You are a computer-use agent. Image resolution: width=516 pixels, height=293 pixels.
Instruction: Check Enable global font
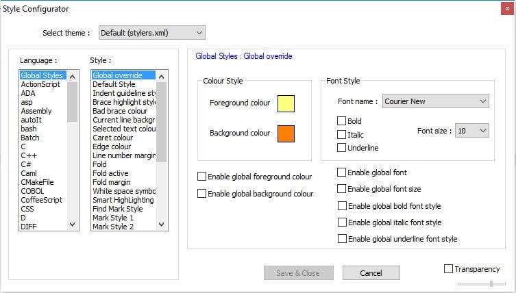coord(341,173)
